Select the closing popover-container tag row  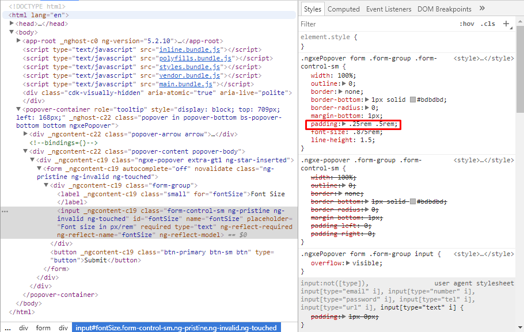point(60,295)
